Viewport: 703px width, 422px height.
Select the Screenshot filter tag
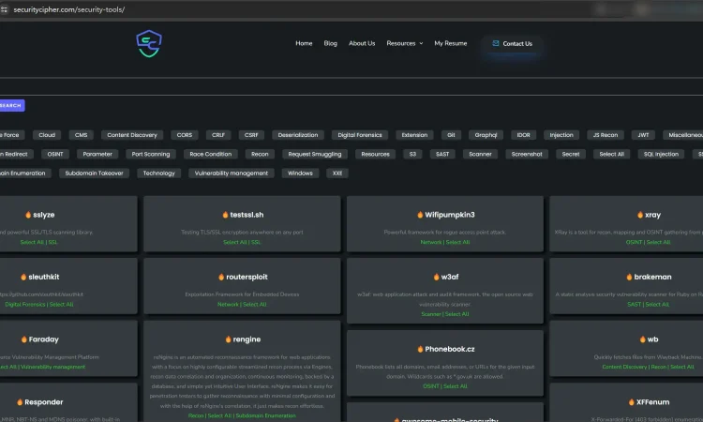tap(527, 155)
